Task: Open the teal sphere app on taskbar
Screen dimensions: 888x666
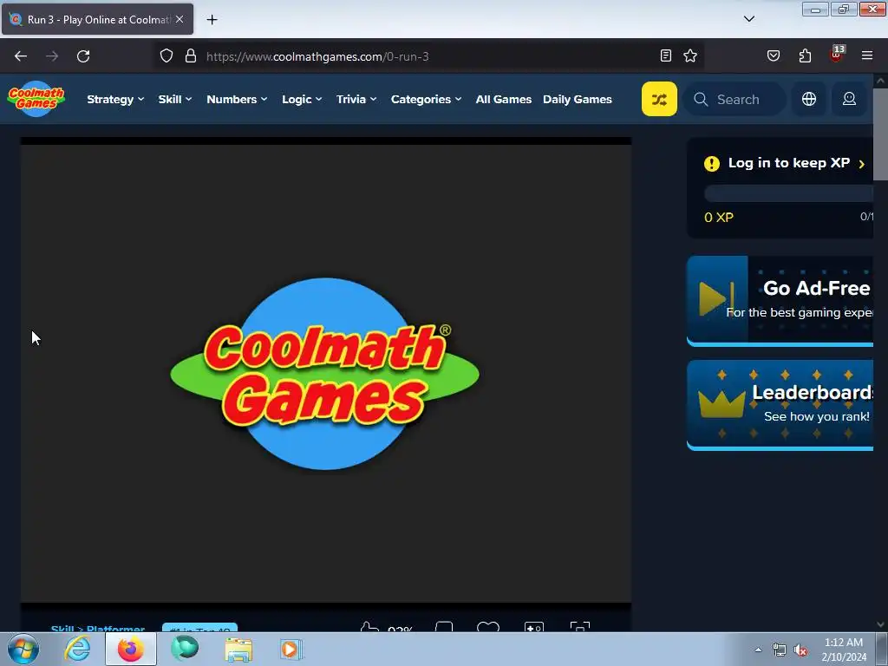Action: click(185, 649)
